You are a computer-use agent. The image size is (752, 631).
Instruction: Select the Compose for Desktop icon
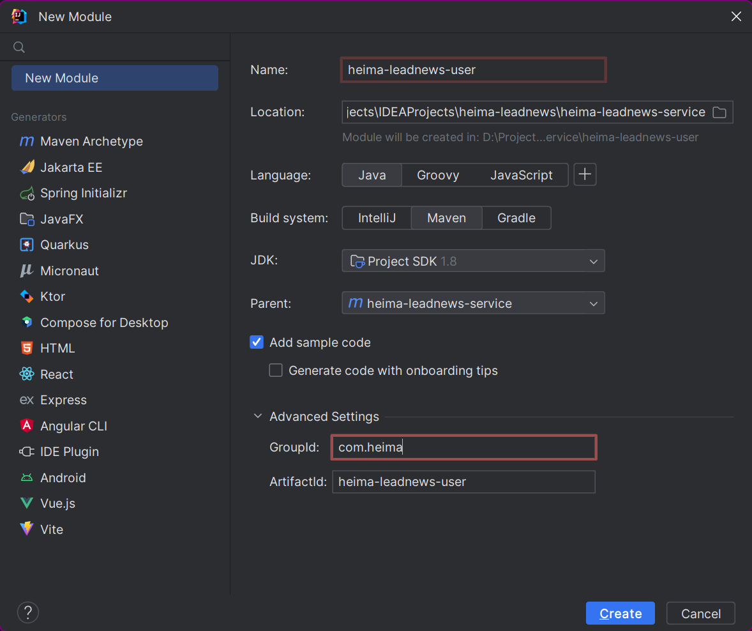point(27,323)
